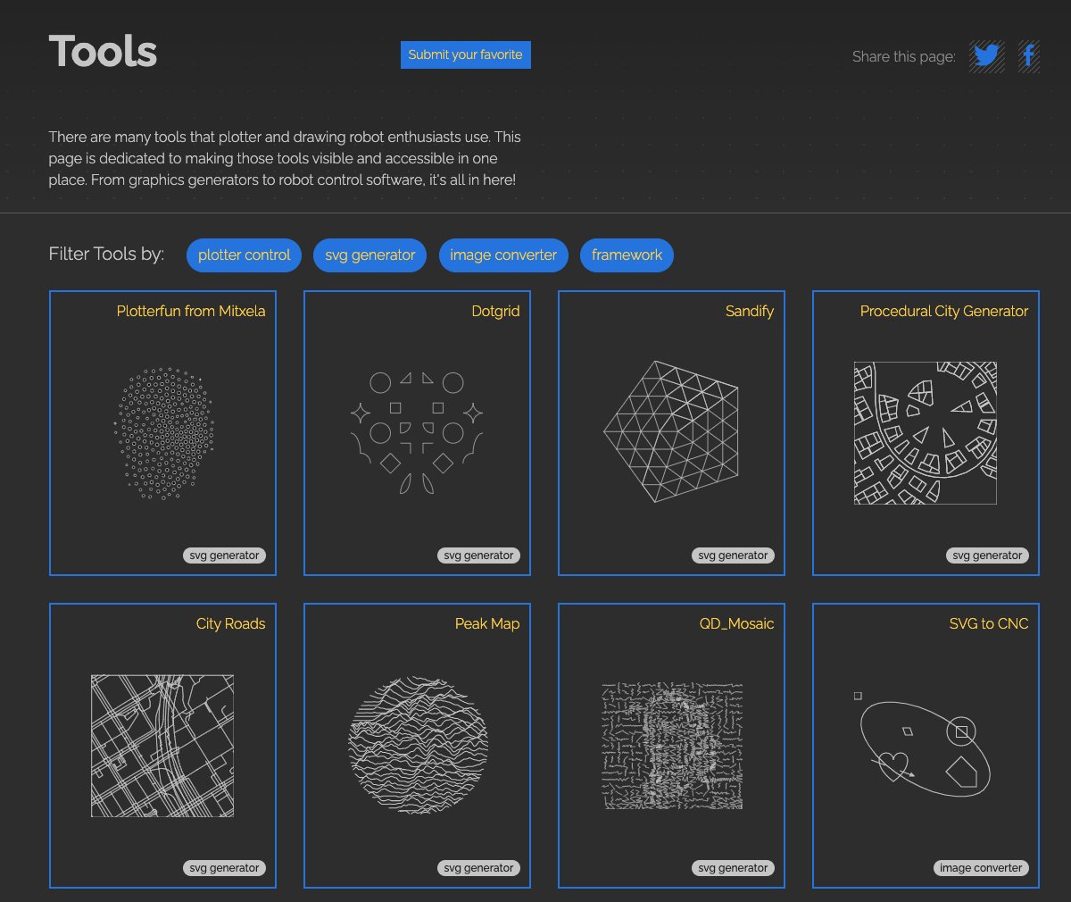Click City Roads street map preview

(x=162, y=746)
